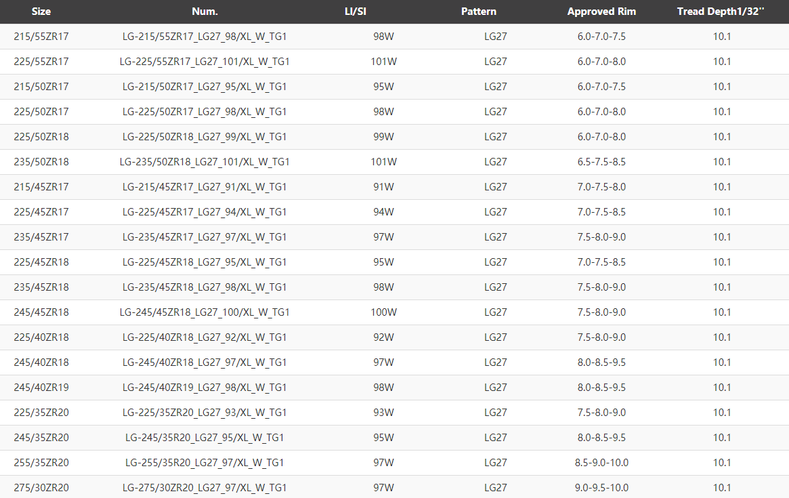
Task: Select the 235/50ZR18 size cell
Action: point(41,162)
